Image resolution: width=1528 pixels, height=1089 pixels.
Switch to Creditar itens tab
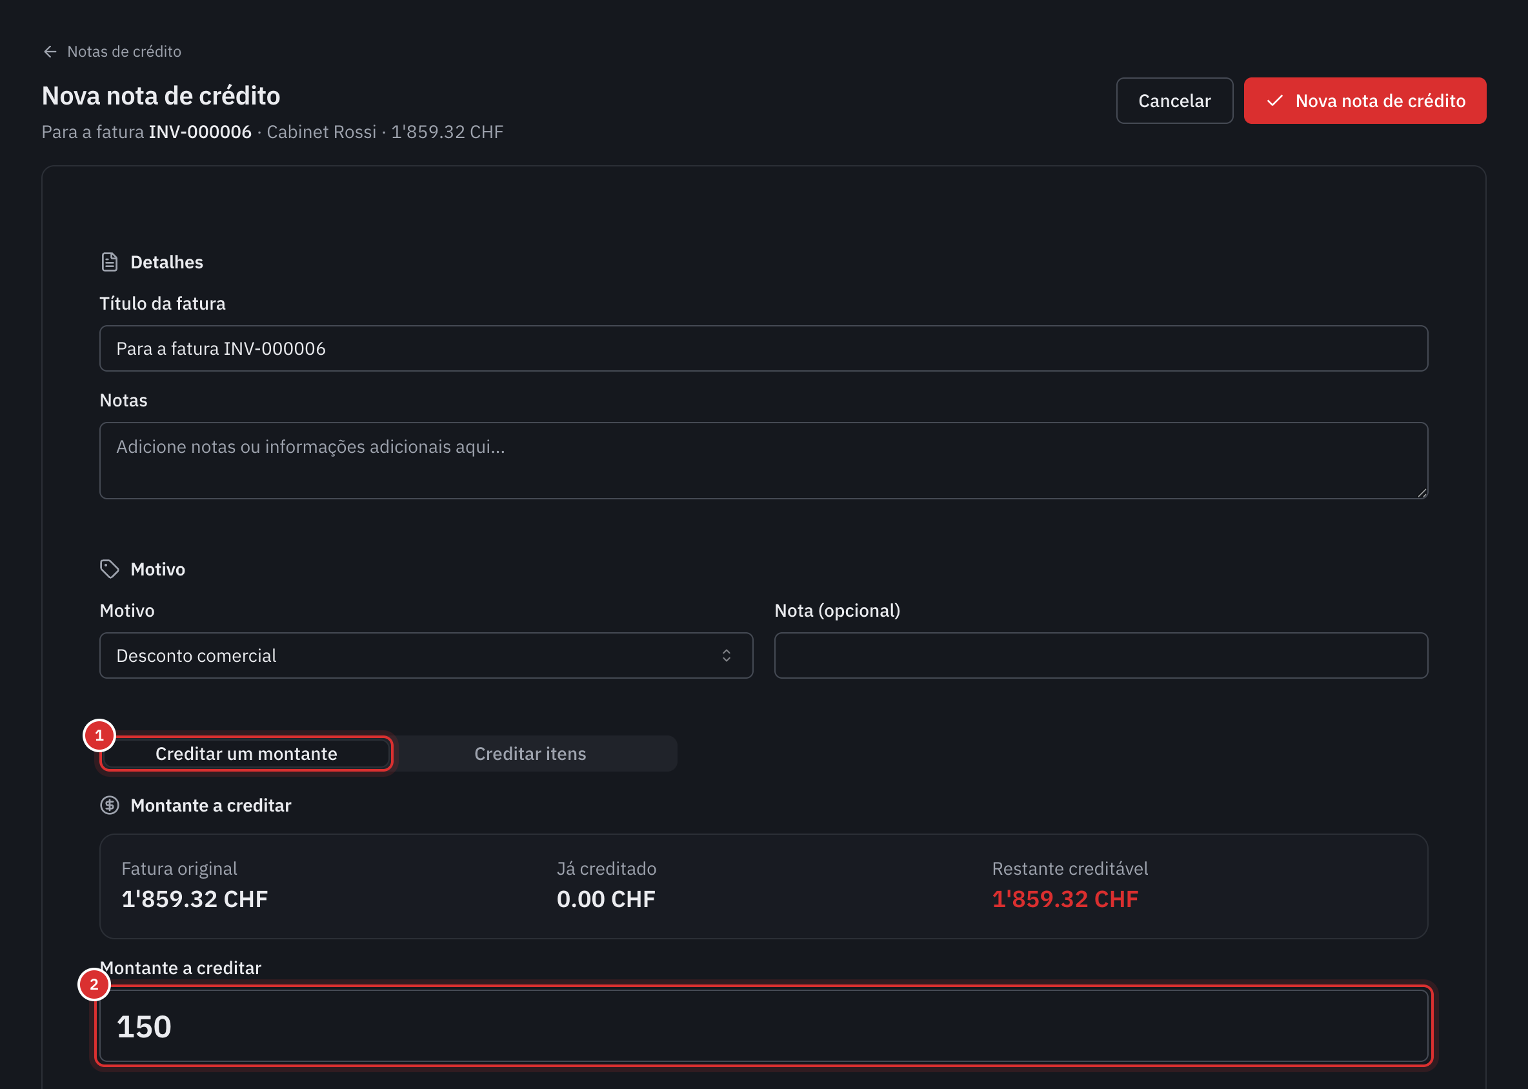click(x=530, y=754)
